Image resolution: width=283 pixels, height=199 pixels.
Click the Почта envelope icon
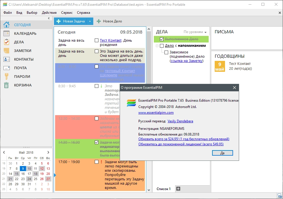[7, 68]
